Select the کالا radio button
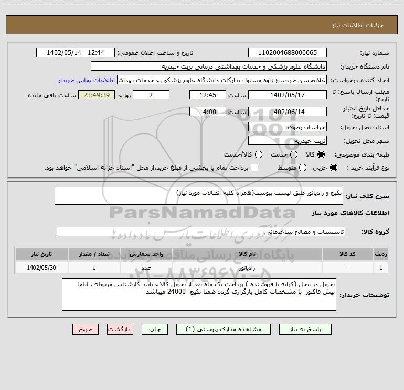Viewport: 404px width, 390px height. click(321, 154)
